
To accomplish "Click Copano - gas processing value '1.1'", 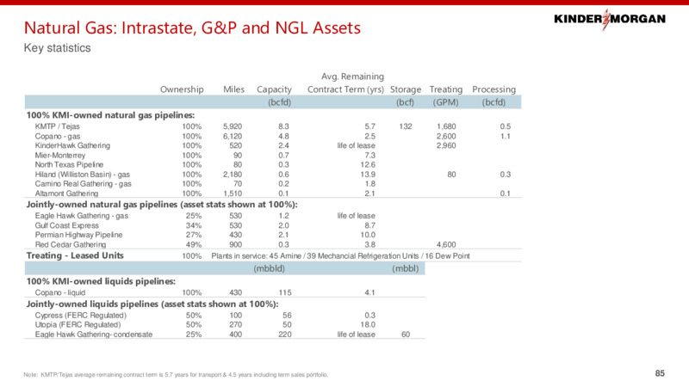I will [x=506, y=136].
